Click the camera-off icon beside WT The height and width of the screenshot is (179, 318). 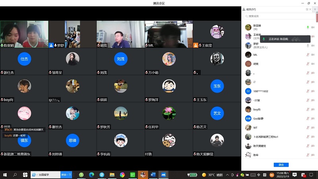[x=312, y=128]
